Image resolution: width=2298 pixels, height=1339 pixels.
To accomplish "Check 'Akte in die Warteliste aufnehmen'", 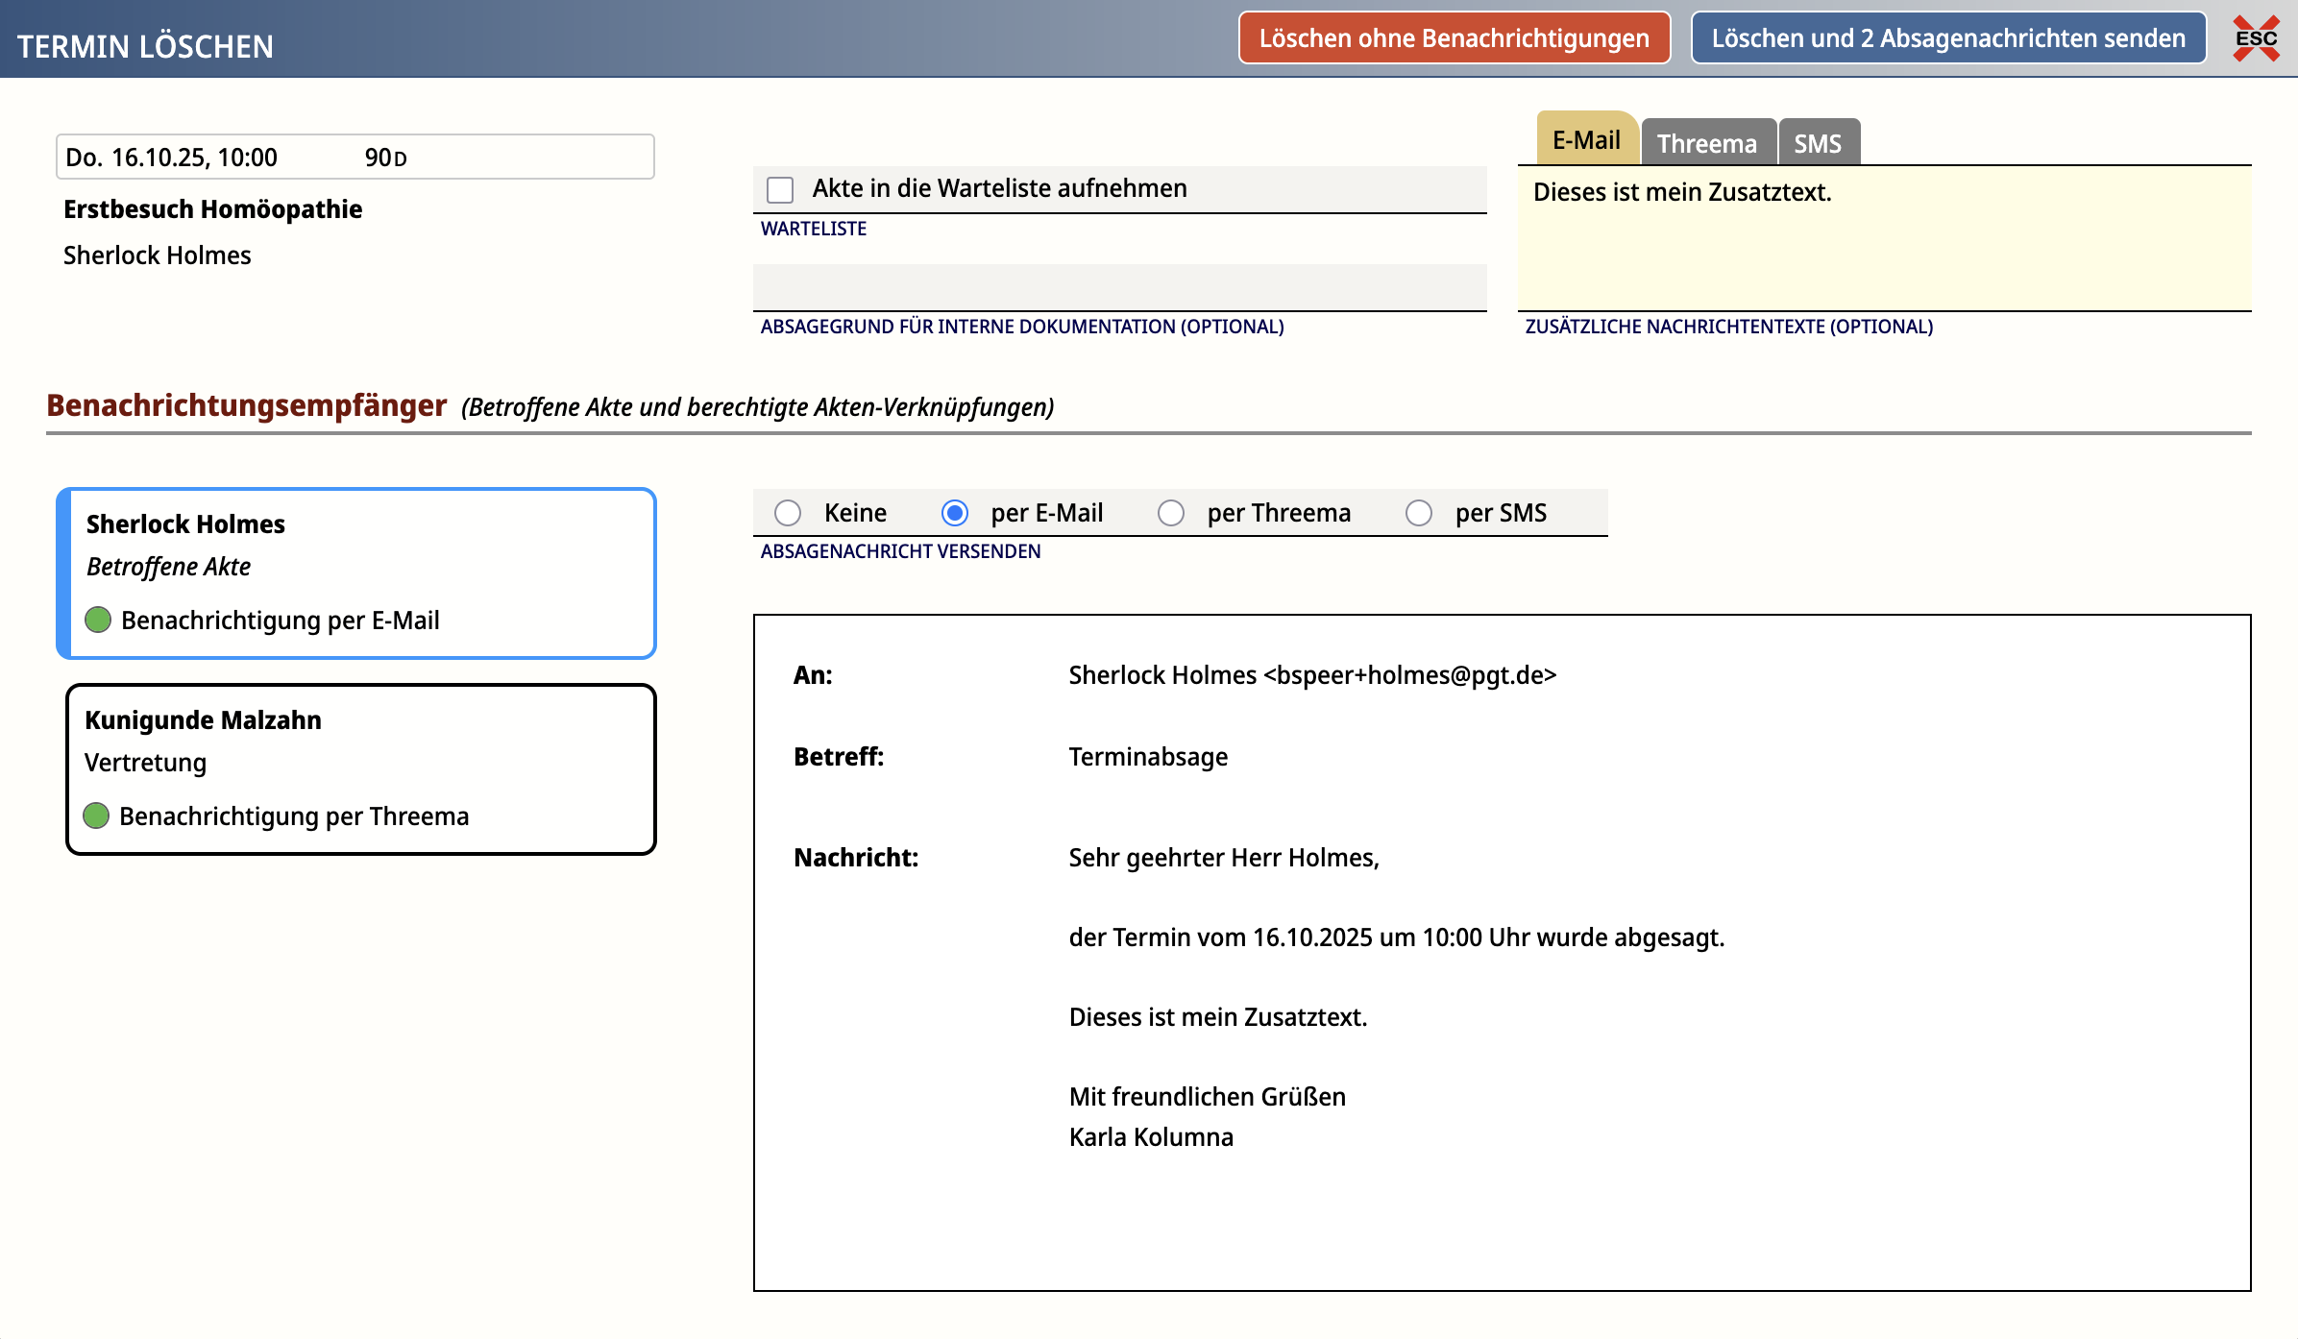I will coord(780,189).
